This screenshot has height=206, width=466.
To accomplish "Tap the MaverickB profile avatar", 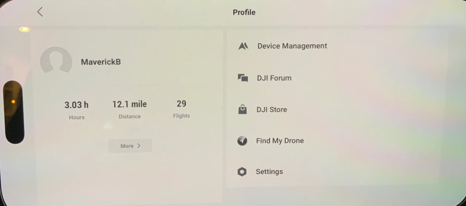I will (x=56, y=60).
